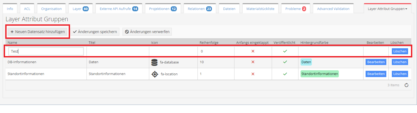
Task: Open the Advanced Validation tab
Action: point(333,9)
